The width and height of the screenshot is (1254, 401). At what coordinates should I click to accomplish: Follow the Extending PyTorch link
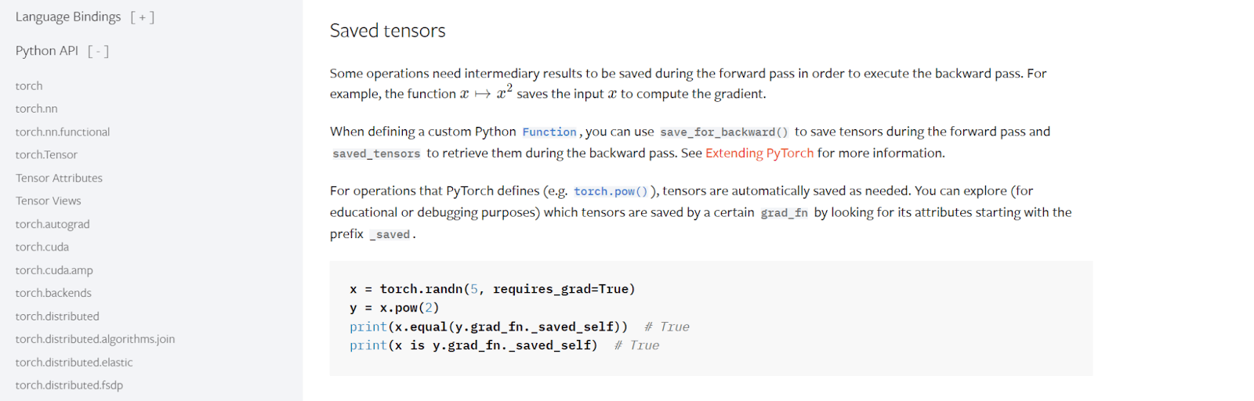pyautogui.click(x=759, y=154)
